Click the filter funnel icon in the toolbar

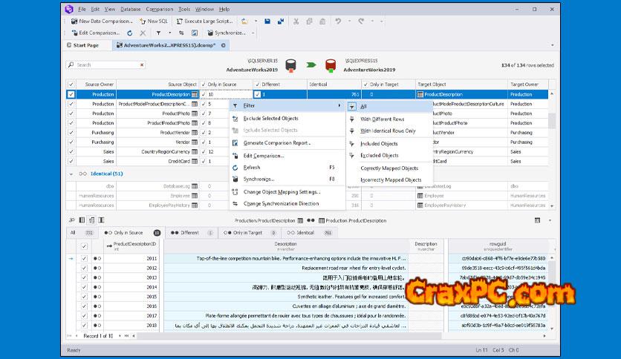pyautogui.click(x=158, y=33)
